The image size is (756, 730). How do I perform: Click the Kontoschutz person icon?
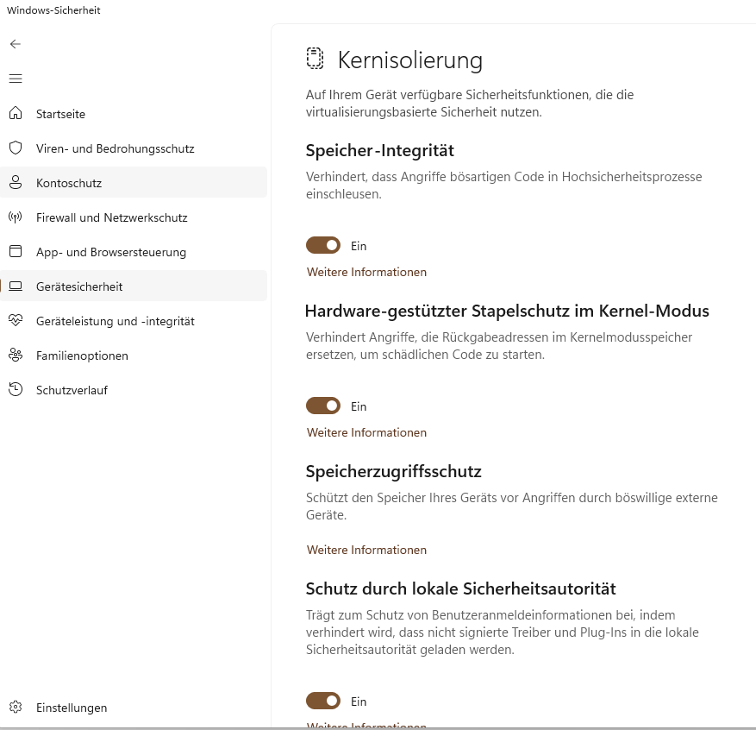(x=15, y=183)
